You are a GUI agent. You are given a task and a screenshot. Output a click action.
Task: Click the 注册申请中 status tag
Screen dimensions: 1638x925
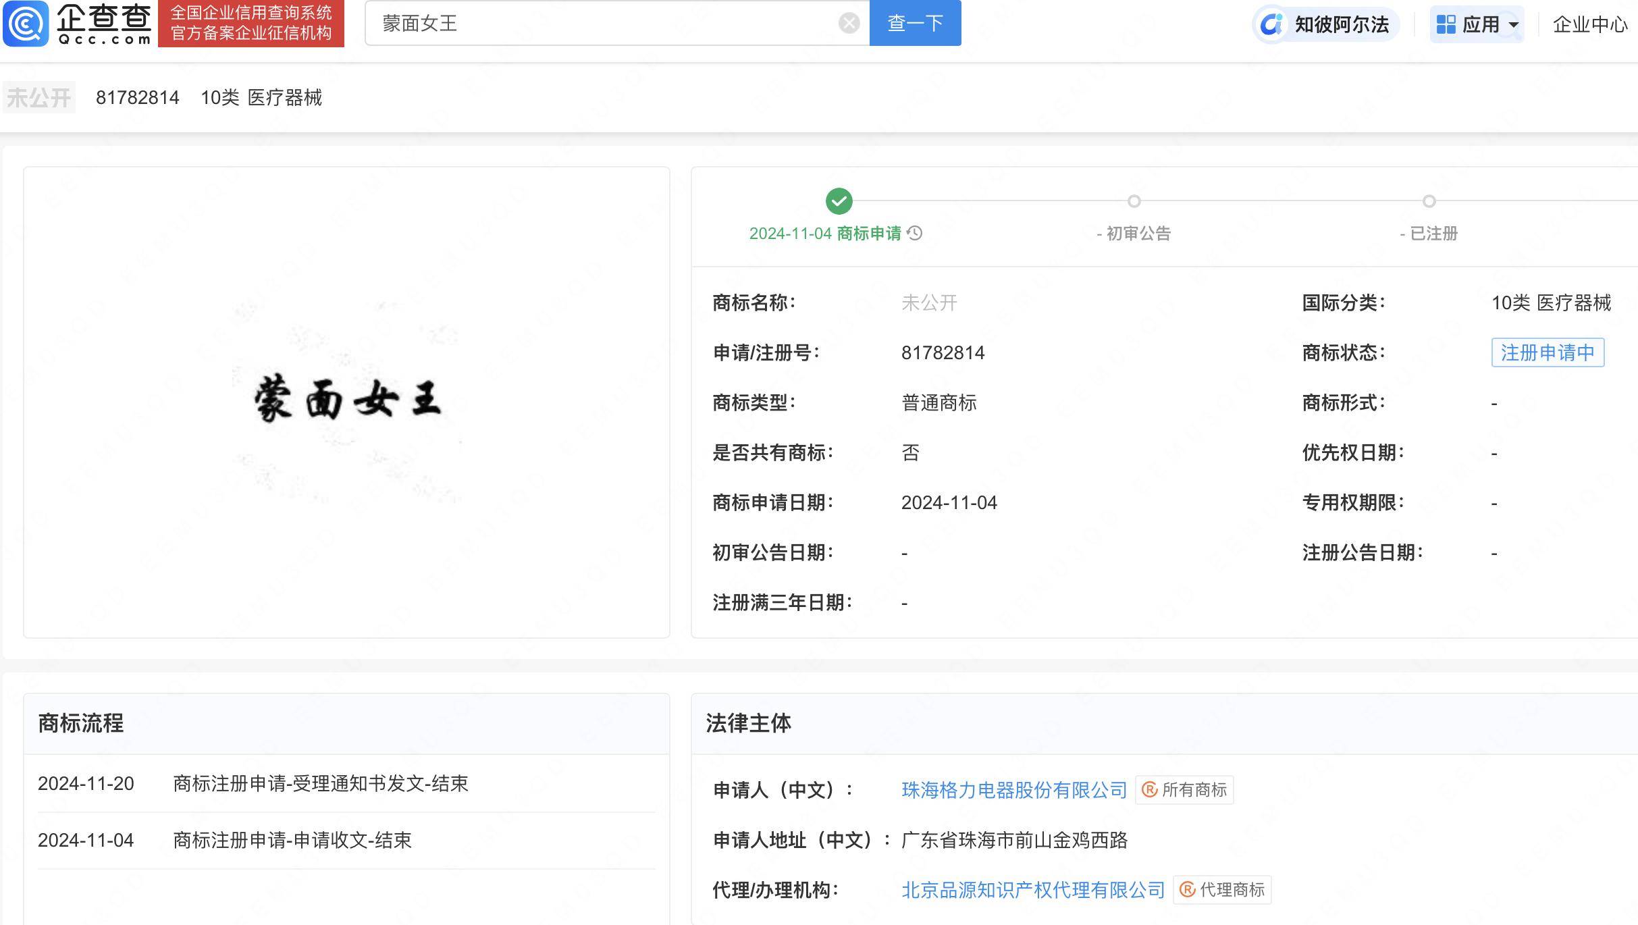tap(1548, 352)
